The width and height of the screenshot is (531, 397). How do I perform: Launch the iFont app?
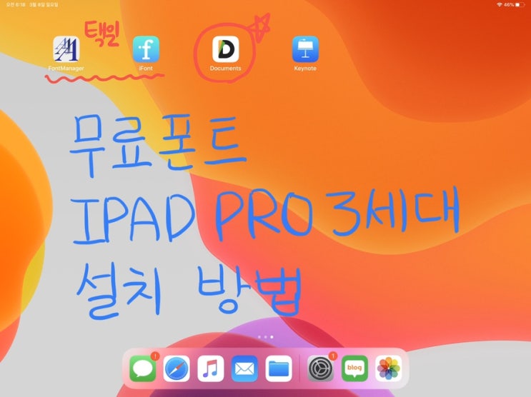click(x=146, y=49)
